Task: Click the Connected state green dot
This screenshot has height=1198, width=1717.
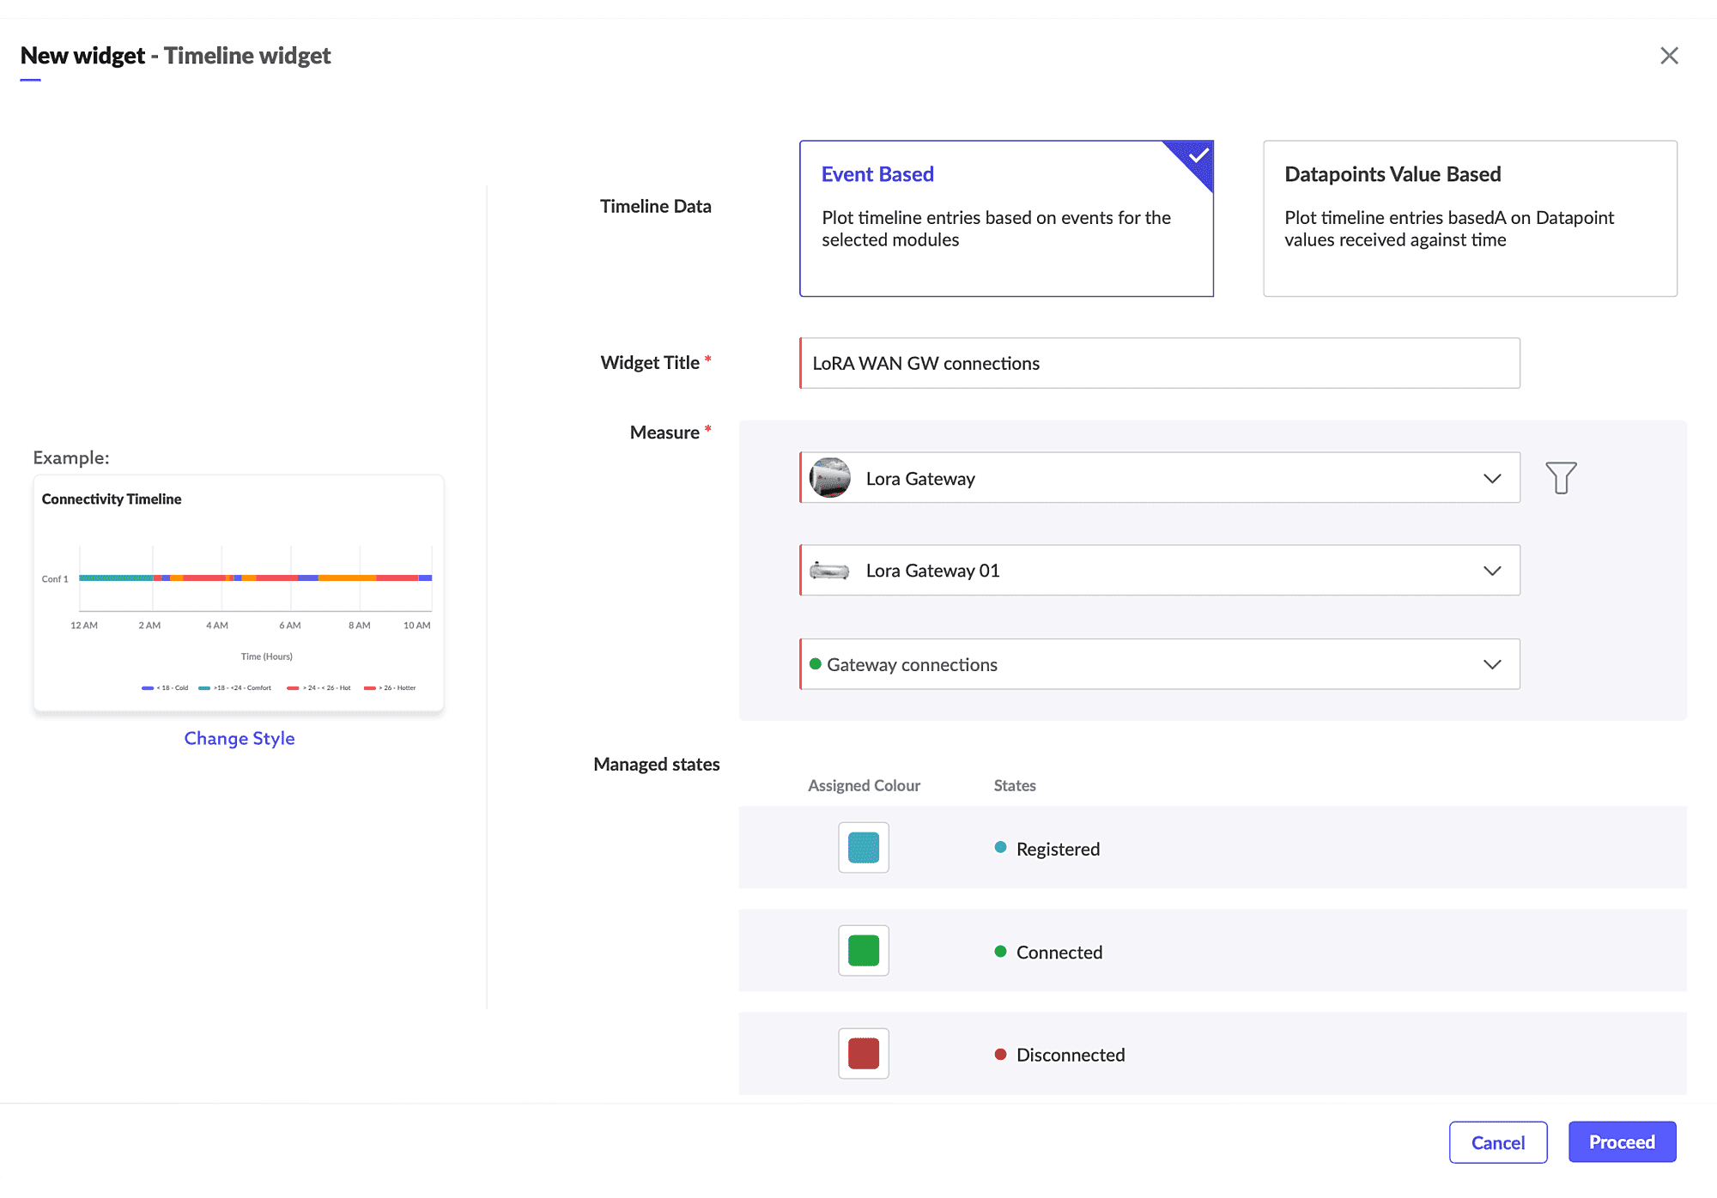Action: (1000, 951)
